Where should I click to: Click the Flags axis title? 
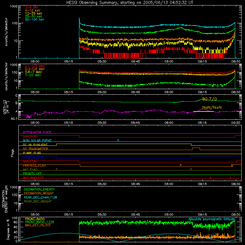pos(13,153)
